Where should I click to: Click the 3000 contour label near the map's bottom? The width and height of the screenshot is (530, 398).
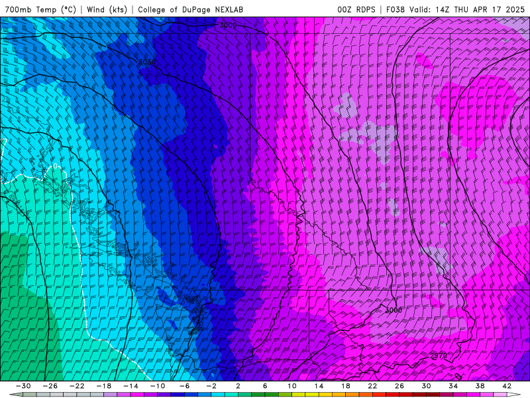[394, 310]
